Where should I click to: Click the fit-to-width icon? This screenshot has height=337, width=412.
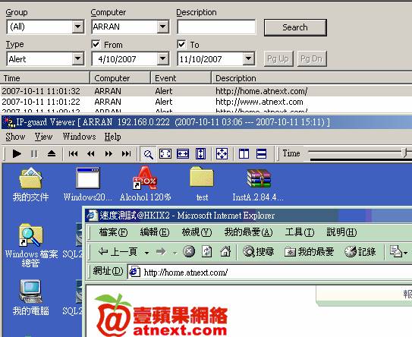pos(183,153)
